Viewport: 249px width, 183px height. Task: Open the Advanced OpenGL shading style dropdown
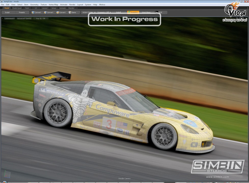24,19
